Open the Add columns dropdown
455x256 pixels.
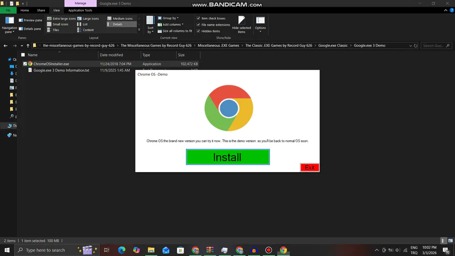pyautogui.click(x=171, y=25)
